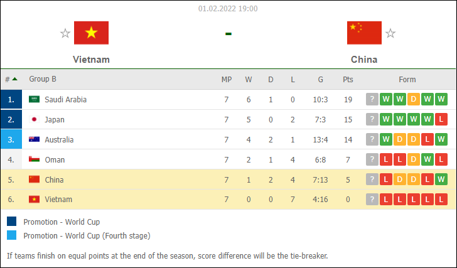
Task: Click the large China flag
Action: tap(364, 33)
